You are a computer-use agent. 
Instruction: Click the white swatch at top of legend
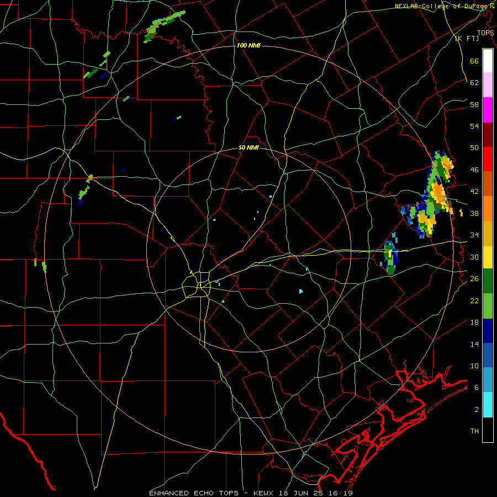(x=488, y=61)
